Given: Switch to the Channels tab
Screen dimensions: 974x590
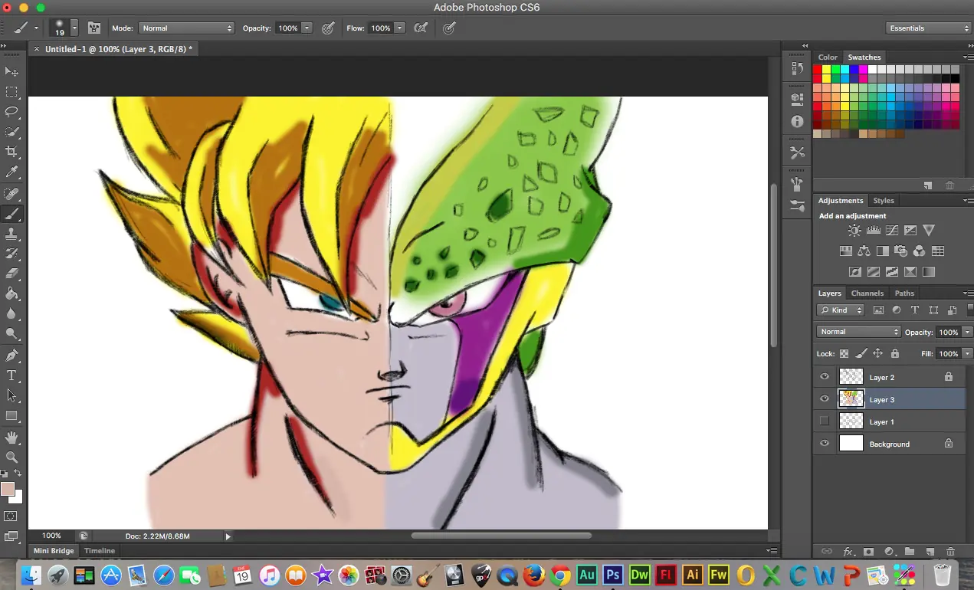Looking at the screenshot, I should pyautogui.click(x=867, y=293).
